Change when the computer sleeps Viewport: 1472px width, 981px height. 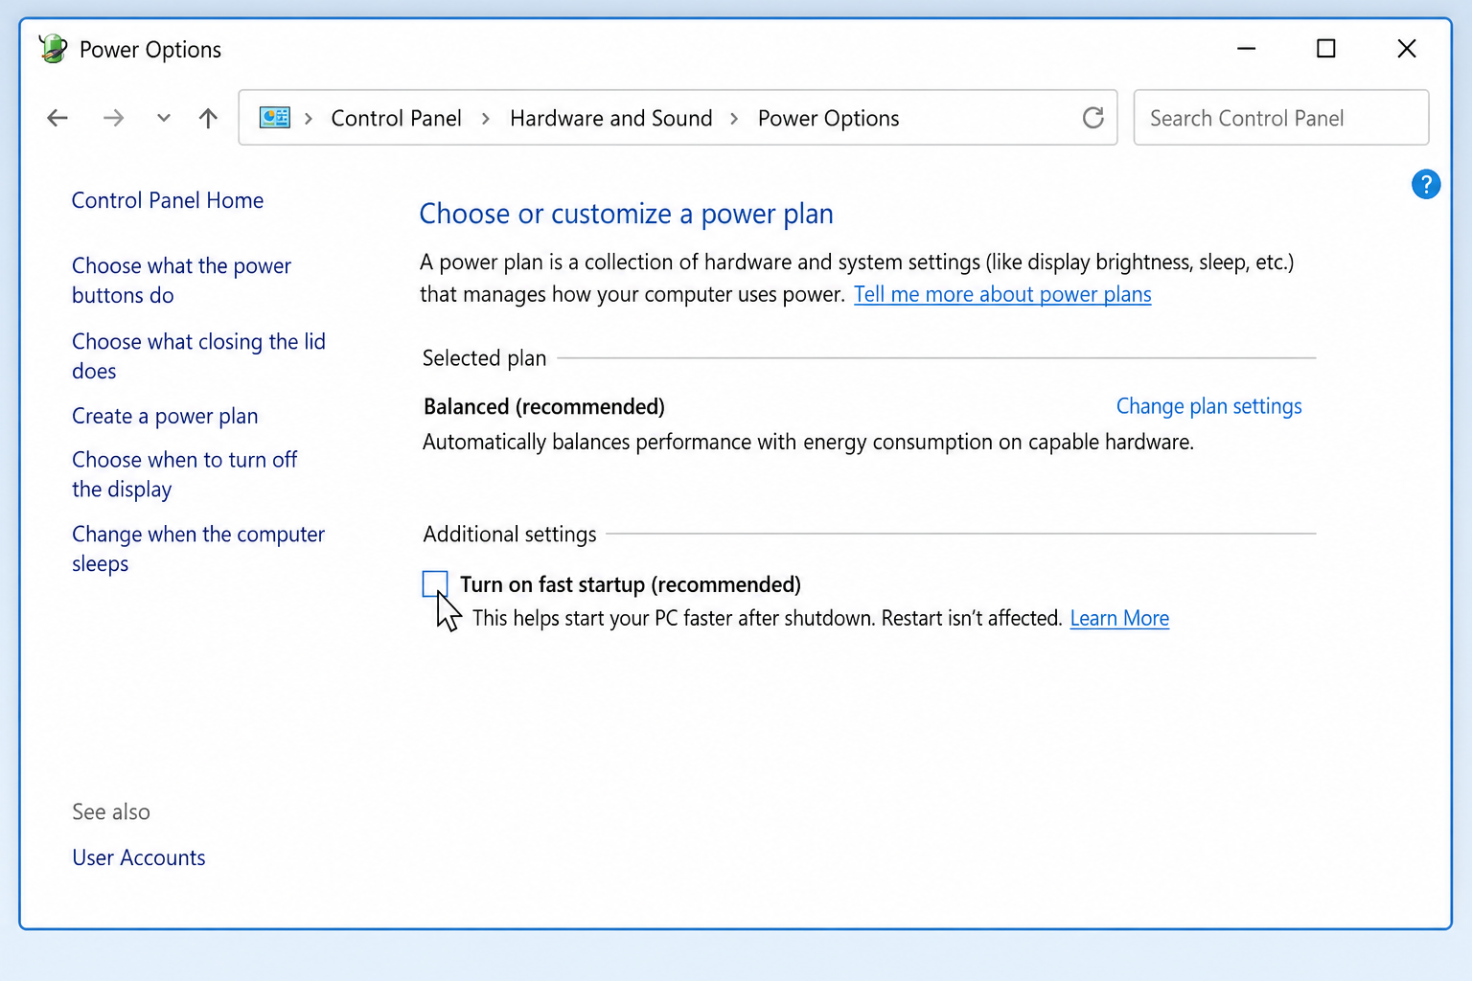[198, 548]
